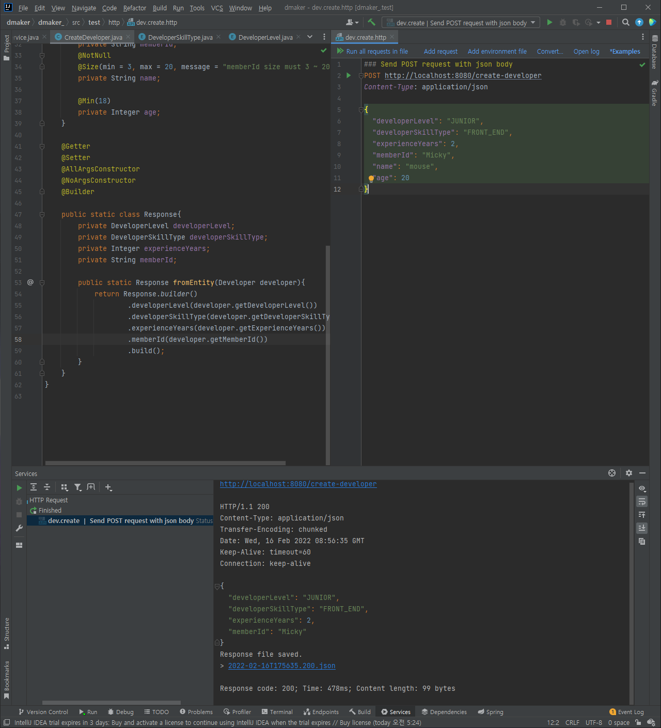Click Convert... link in HTTP editor
The image size is (661, 728).
coord(550,51)
